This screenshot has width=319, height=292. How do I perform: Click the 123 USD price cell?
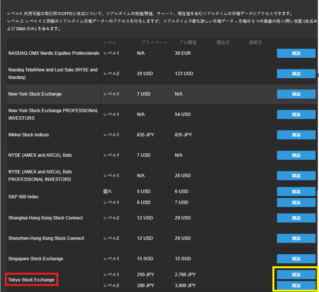coord(184,74)
